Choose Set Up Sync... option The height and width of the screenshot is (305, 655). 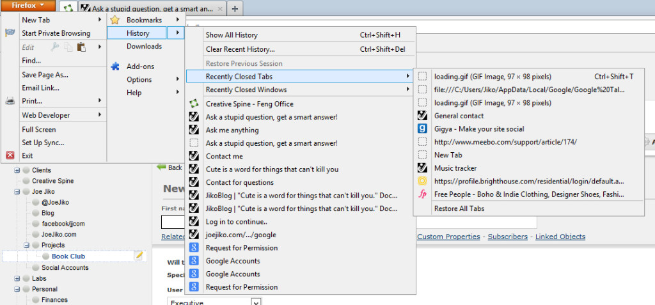(43, 143)
